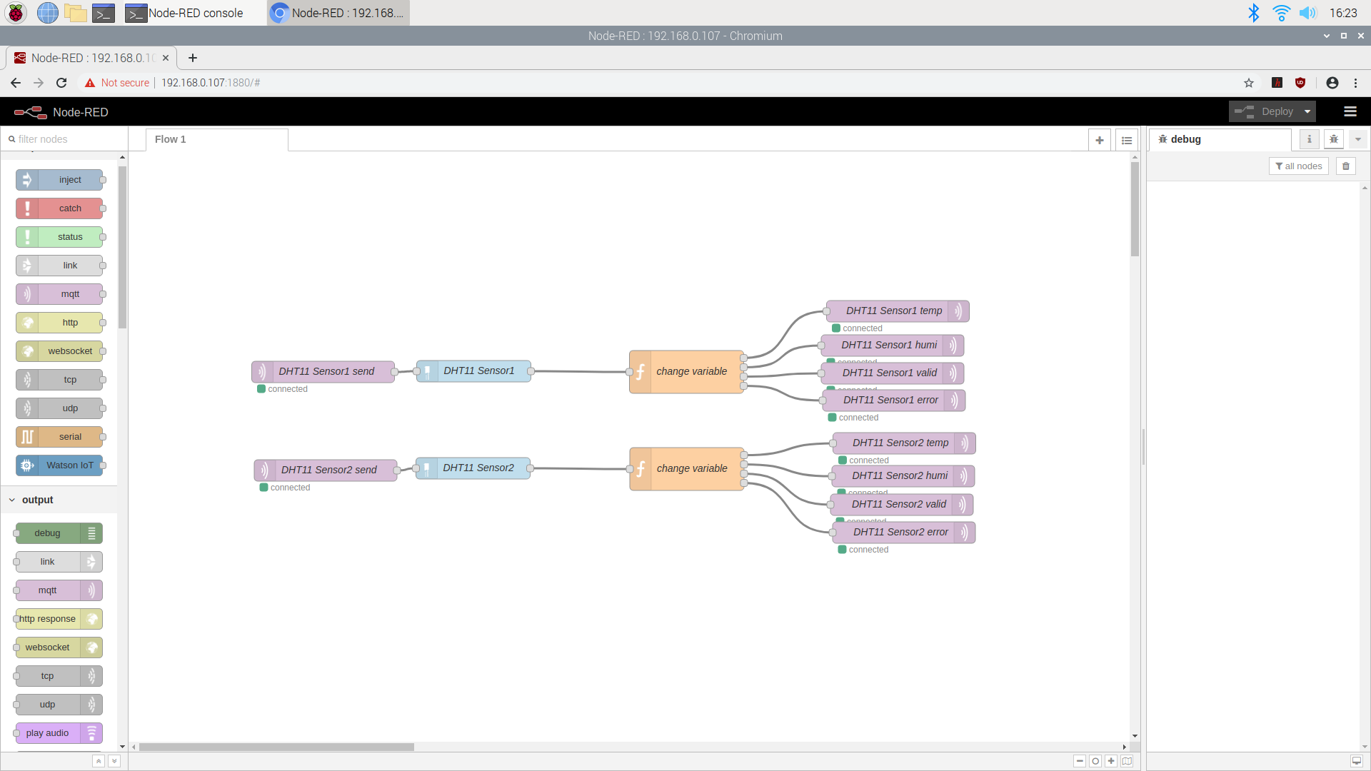The height and width of the screenshot is (771, 1371).
Task: Toggle the debug bug sidebar tab icon
Action: tap(1333, 139)
